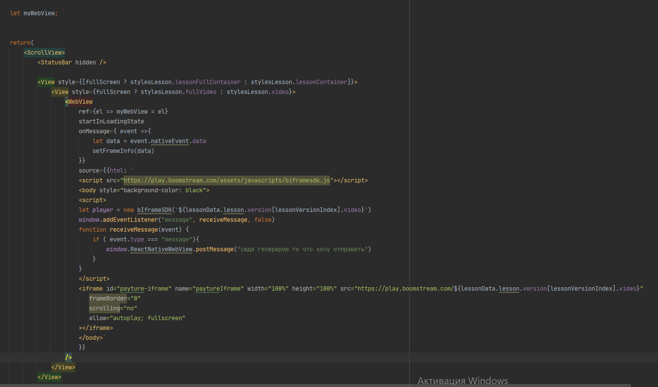This screenshot has height=387, width=658.
Task: Select the opening <ScrollView> tag
Action: [44, 52]
